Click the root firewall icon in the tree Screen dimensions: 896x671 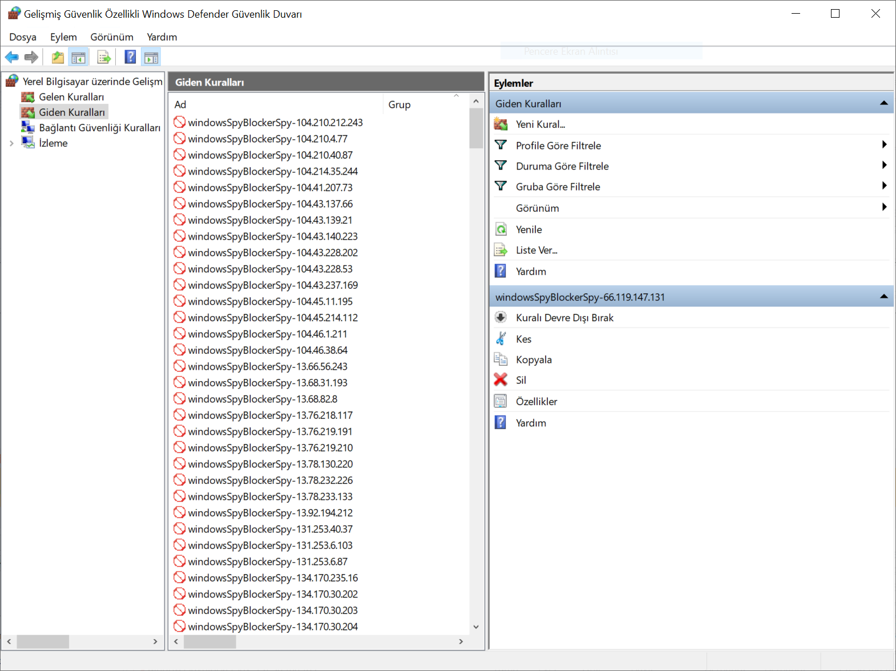12,81
